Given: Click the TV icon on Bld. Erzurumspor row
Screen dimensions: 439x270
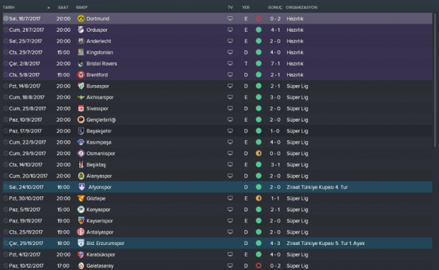Looking at the screenshot, I should point(230,243).
